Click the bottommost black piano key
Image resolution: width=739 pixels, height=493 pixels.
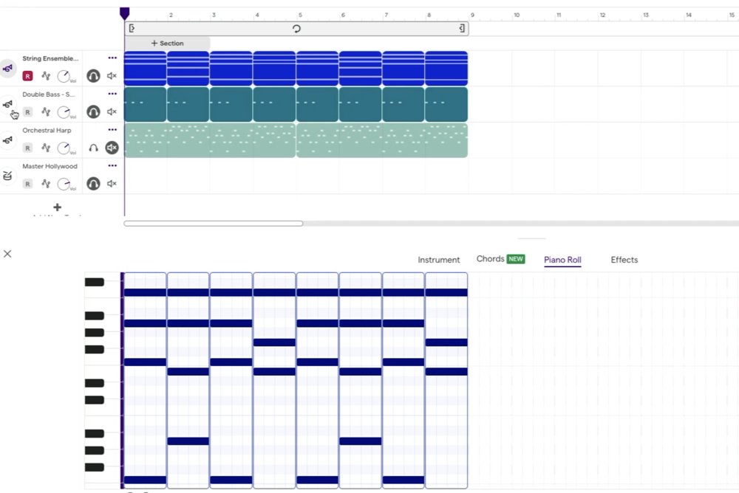[95, 468]
